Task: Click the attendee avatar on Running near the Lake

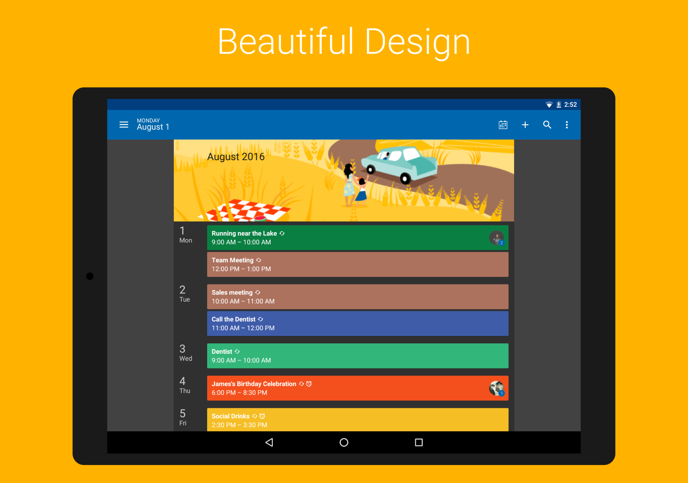Action: point(497,238)
